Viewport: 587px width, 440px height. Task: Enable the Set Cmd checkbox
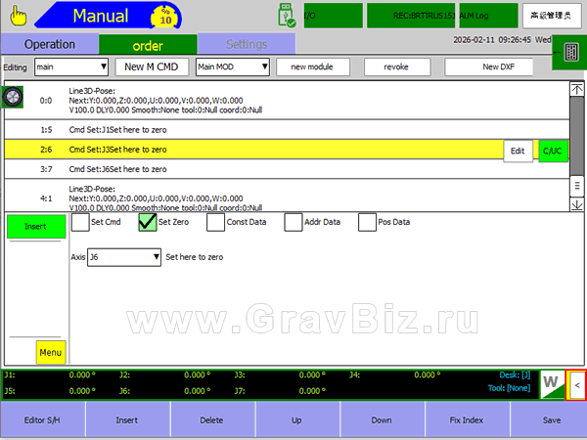click(79, 222)
